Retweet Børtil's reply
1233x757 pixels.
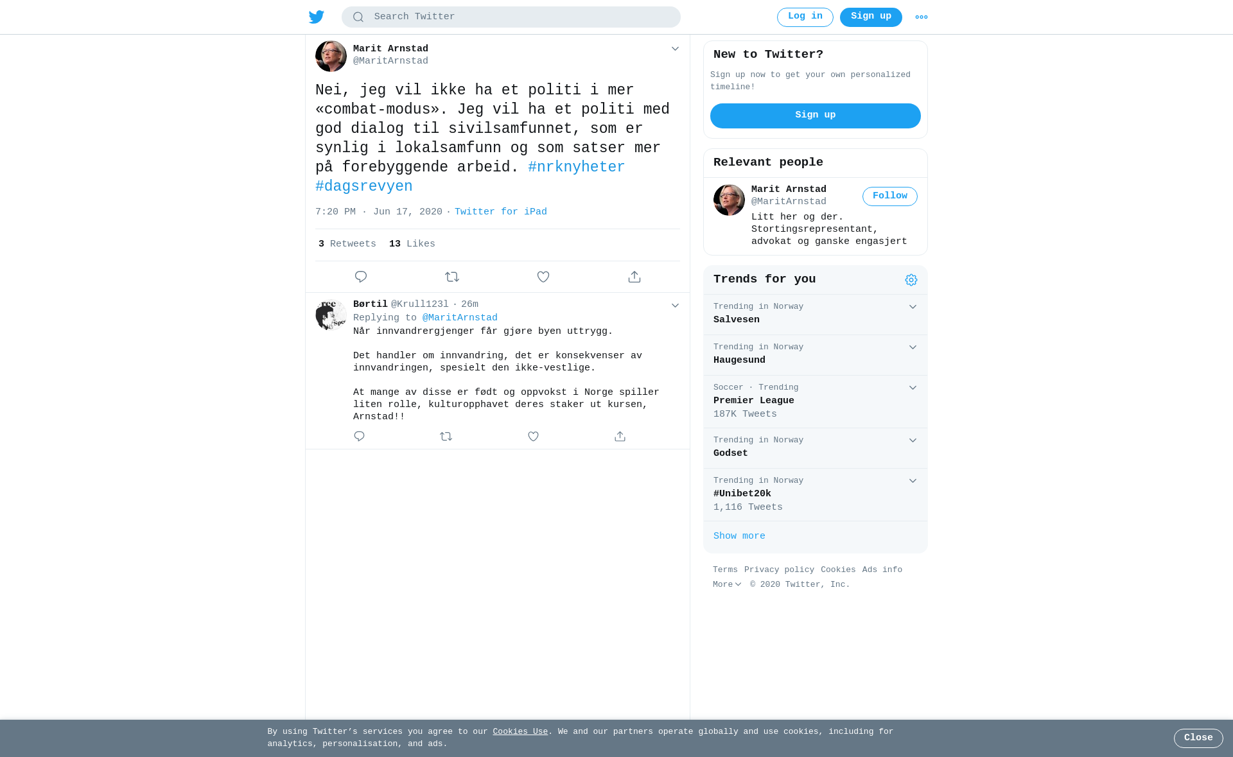446,437
